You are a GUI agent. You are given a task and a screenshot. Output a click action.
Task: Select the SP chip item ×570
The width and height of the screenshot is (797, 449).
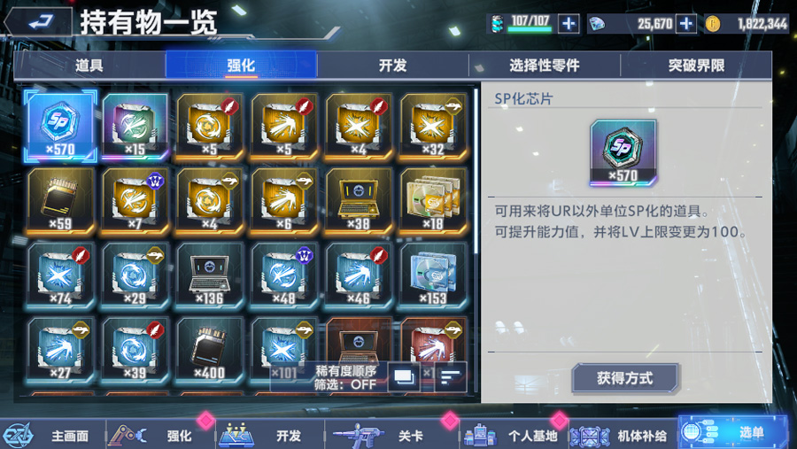click(60, 126)
